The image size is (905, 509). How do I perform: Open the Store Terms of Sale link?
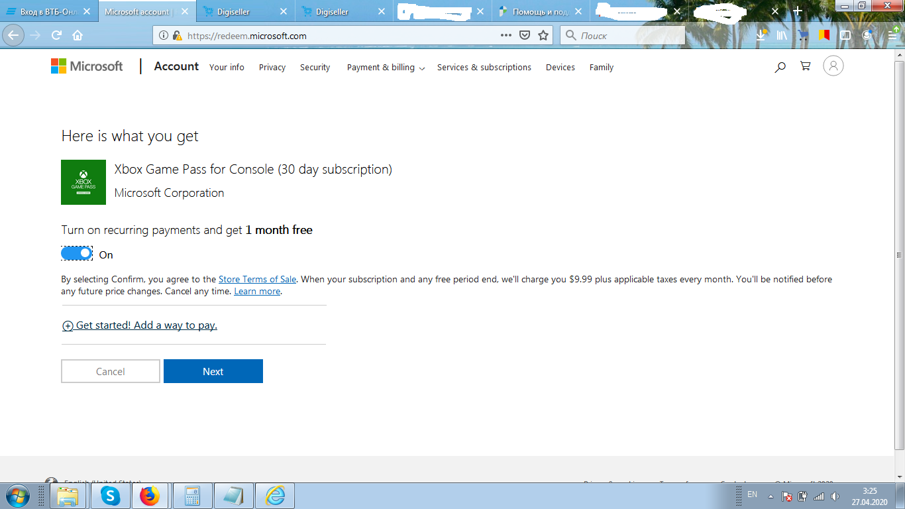point(257,280)
